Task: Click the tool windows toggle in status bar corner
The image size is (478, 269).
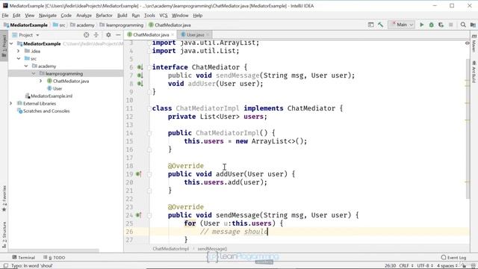Action: pyautogui.click(x=6, y=266)
